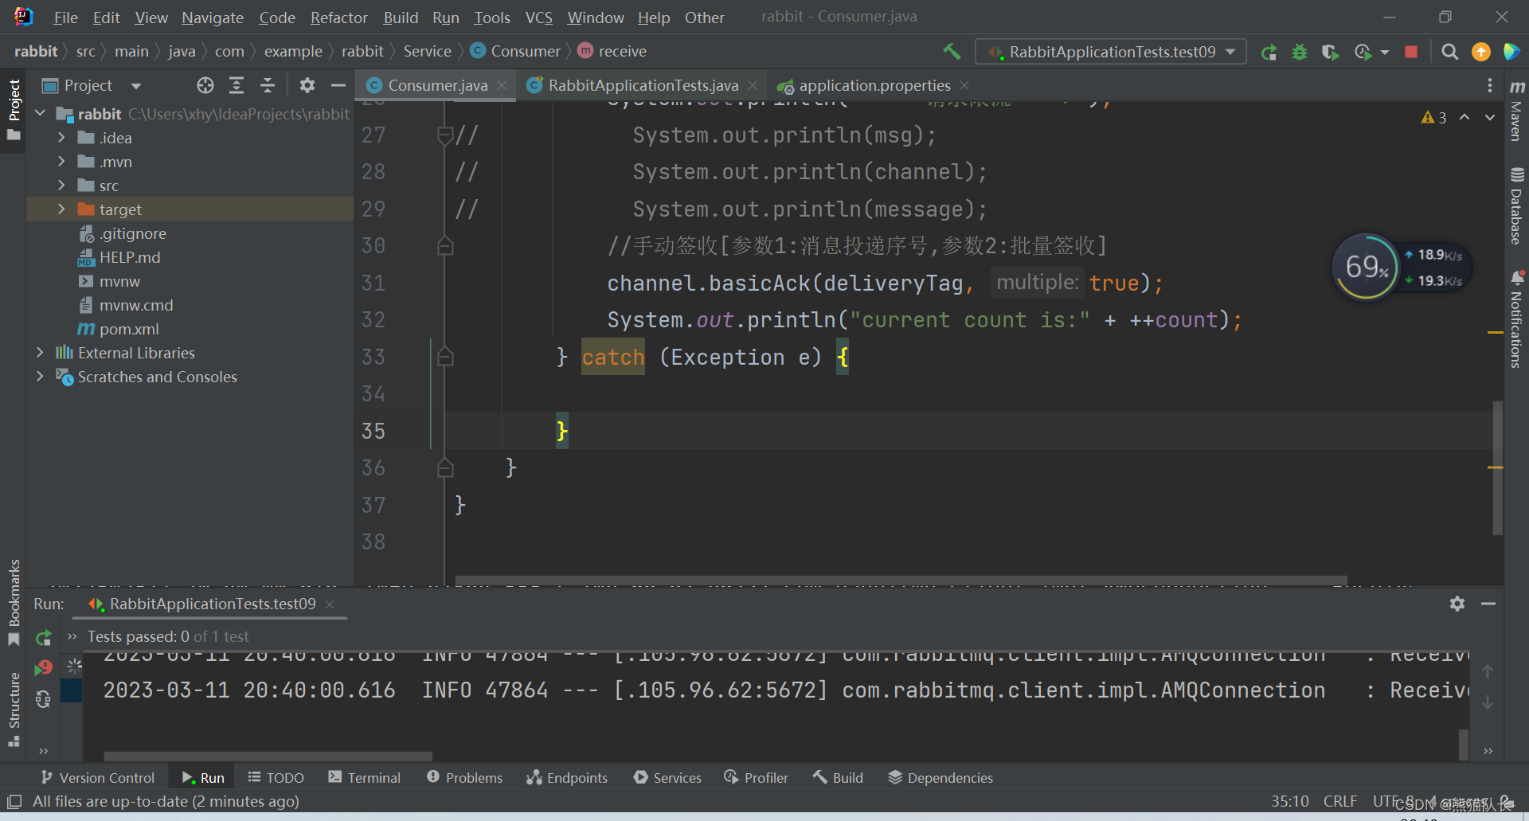
Task: Toggle quick access tool window icon
Action: [x=14, y=801]
